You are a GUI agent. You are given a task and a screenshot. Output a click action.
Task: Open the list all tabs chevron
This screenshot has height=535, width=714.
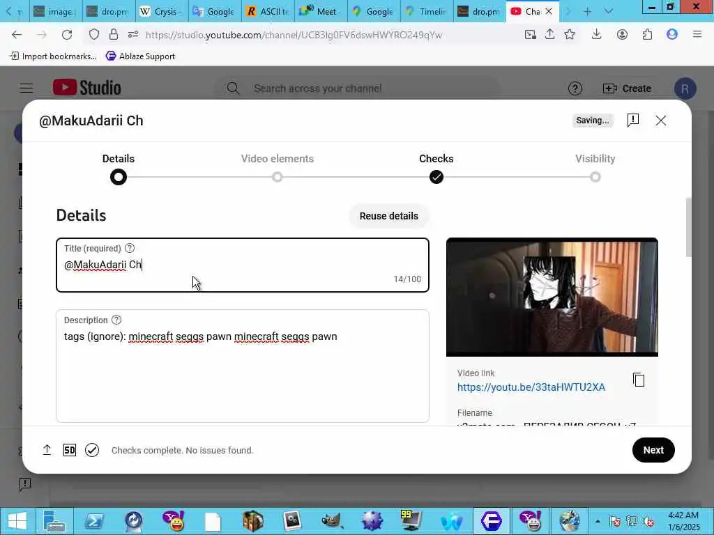[x=608, y=11]
